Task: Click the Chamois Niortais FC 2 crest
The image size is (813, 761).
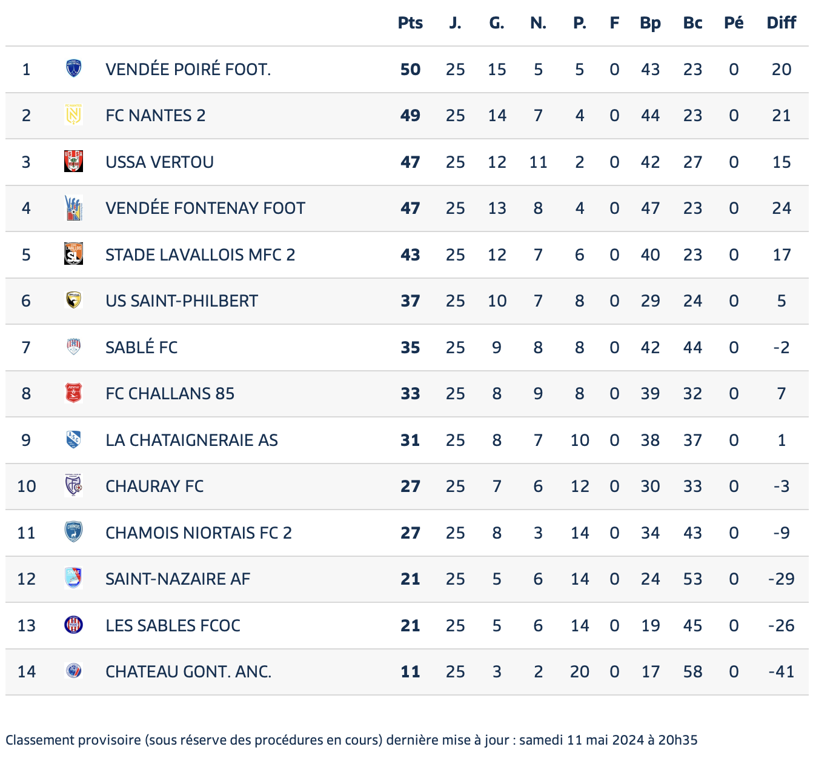Action: (73, 532)
